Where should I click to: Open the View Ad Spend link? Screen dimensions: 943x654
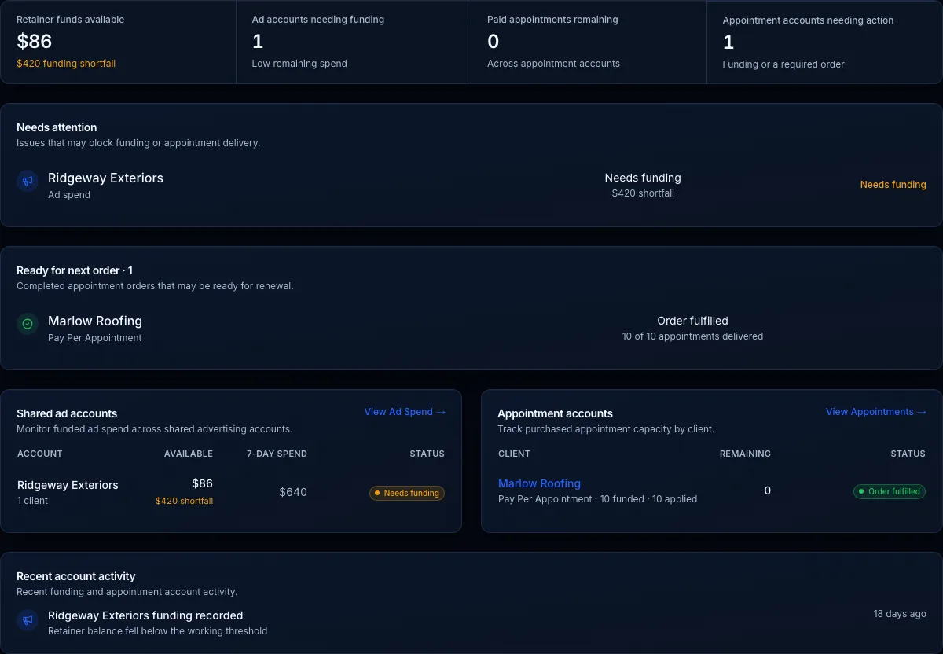tap(405, 412)
